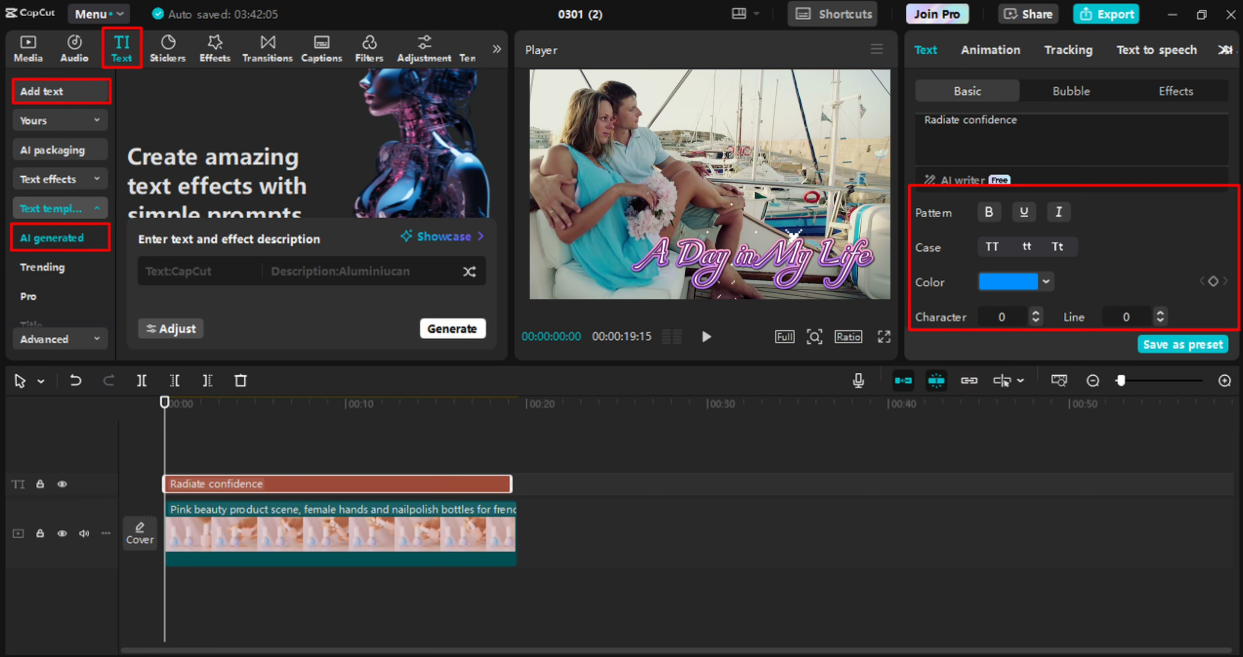Split the clip at the playhead

[142, 381]
